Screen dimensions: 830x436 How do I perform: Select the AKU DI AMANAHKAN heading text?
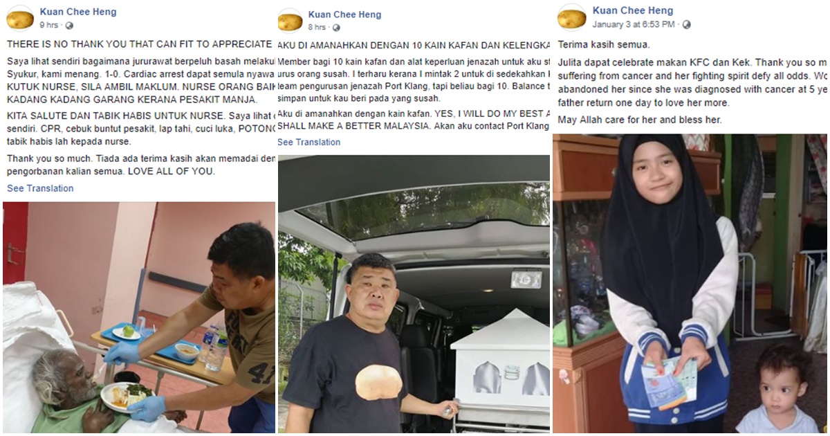pos(414,46)
